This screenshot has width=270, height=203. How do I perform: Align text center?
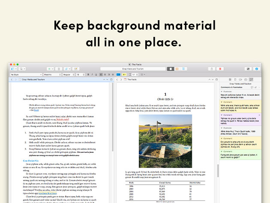coord(105,75)
